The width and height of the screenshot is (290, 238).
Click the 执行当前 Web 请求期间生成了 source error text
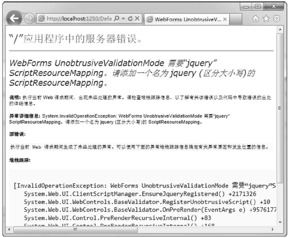pyautogui.click(x=139, y=147)
